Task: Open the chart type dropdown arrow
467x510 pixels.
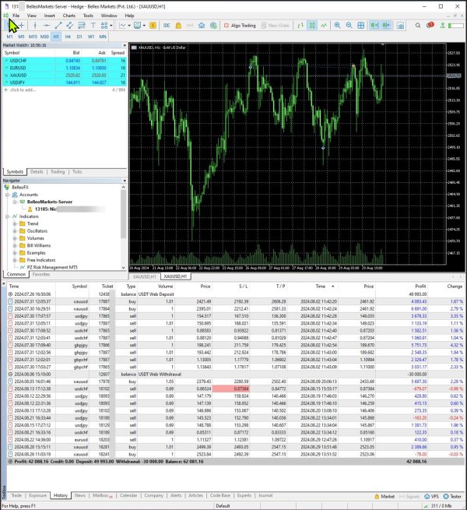Action: [129, 26]
